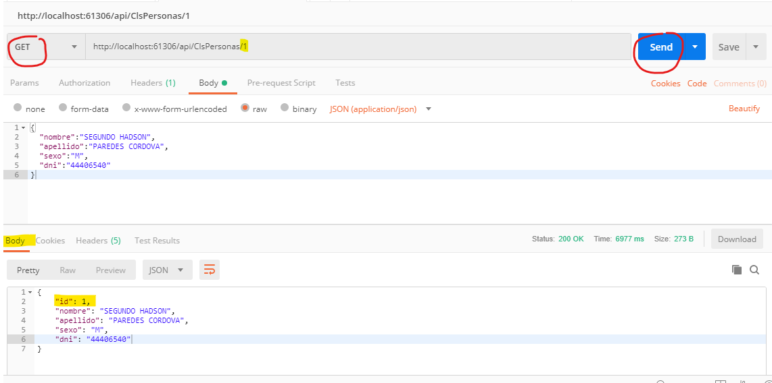
Task: Open the Pre-request Script tab
Action: tap(281, 83)
